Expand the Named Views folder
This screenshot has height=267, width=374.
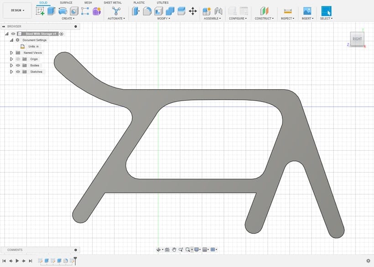(11, 52)
